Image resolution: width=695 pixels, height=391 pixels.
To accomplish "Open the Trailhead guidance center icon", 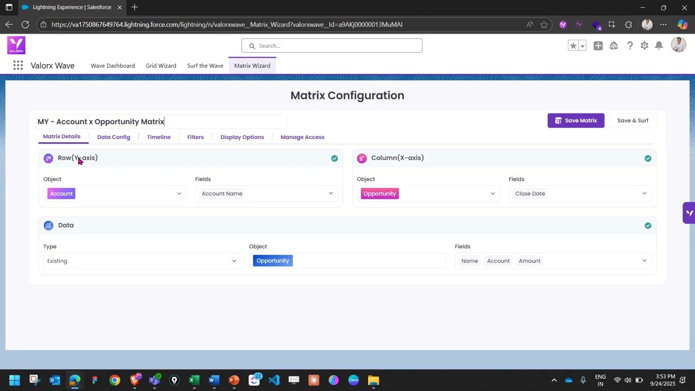I will (x=614, y=46).
